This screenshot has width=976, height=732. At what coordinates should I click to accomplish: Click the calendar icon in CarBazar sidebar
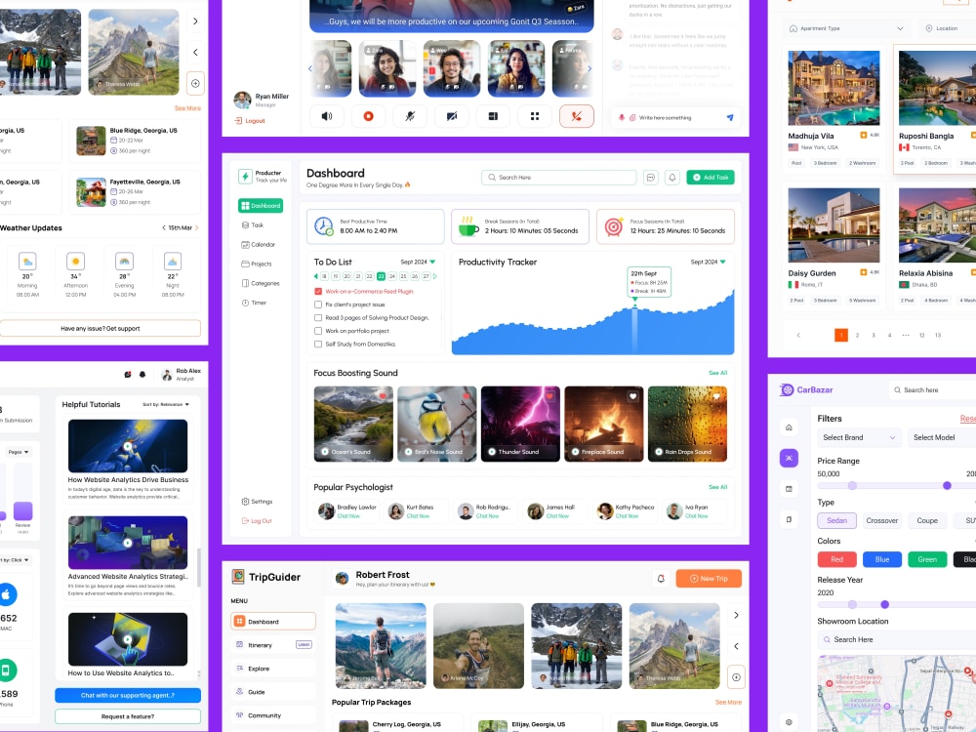coord(789,489)
